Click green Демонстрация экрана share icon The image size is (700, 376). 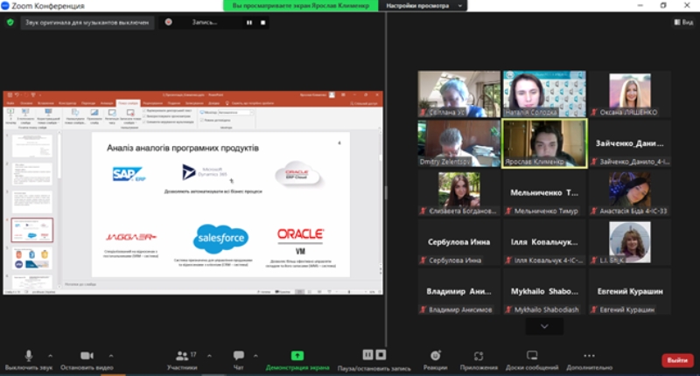[x=297, y=355]
